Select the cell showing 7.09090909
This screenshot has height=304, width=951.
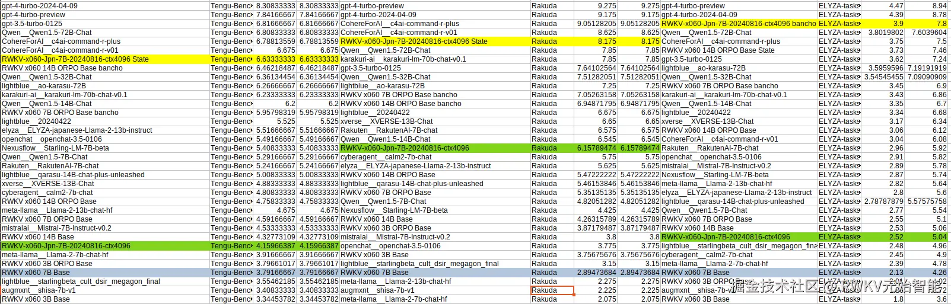pos(926,77)
